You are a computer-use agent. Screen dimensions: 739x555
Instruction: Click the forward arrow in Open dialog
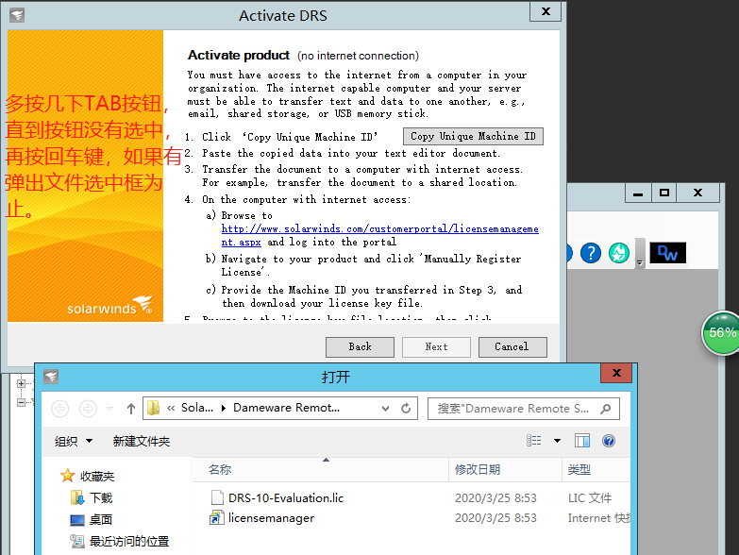[88, 409]
